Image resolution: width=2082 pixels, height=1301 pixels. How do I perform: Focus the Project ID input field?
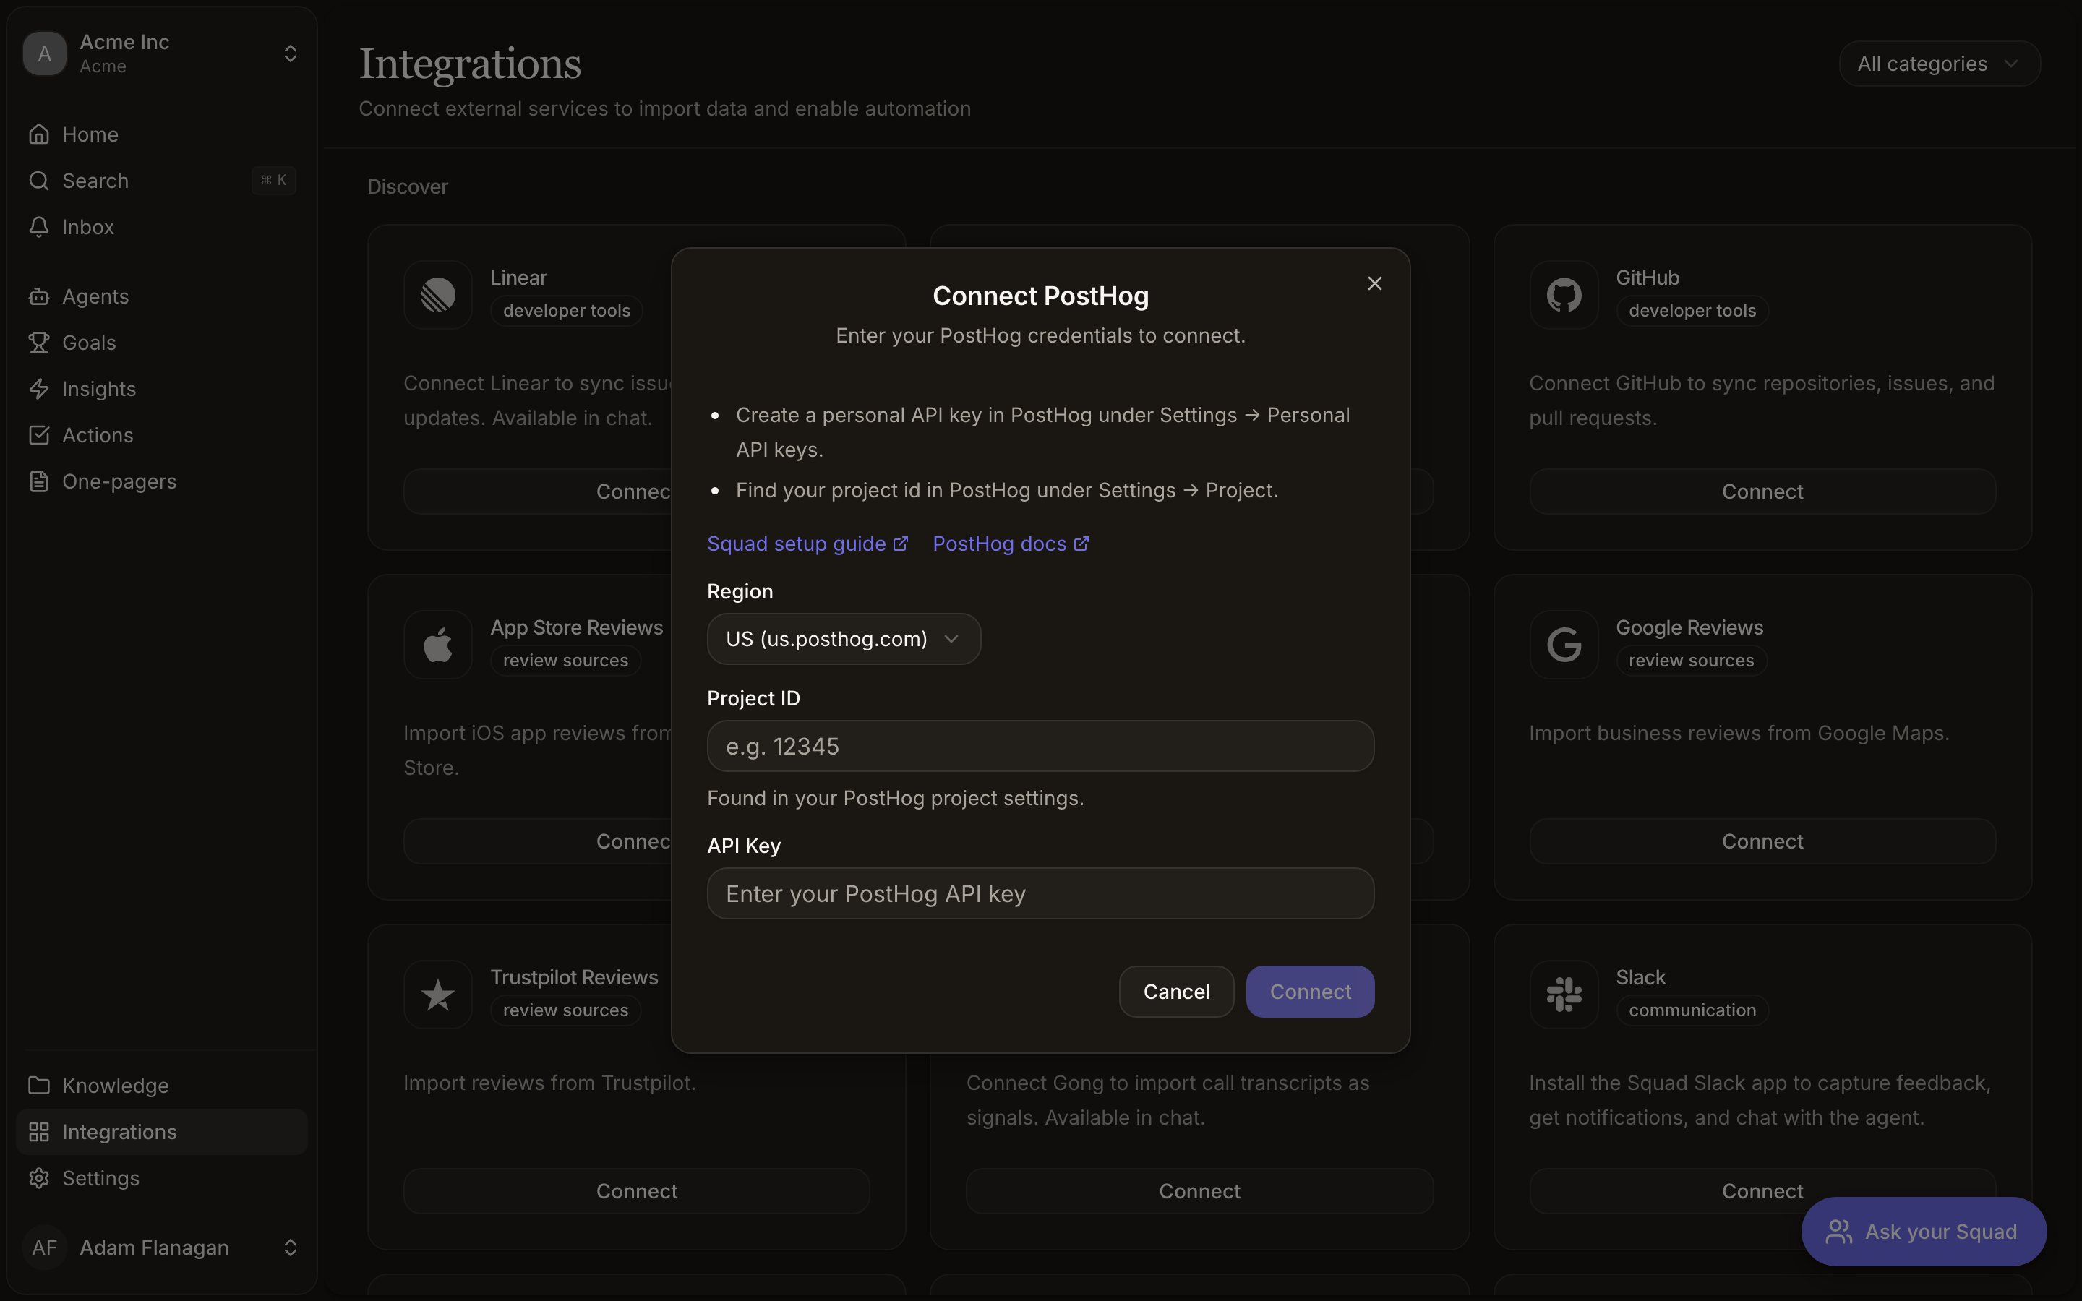point(1040,746)
